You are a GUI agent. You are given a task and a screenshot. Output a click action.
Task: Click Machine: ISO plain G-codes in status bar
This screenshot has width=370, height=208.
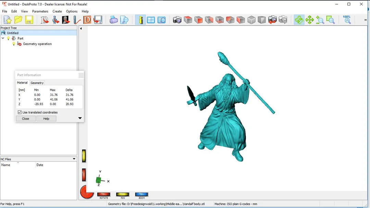tap(236, 204)
